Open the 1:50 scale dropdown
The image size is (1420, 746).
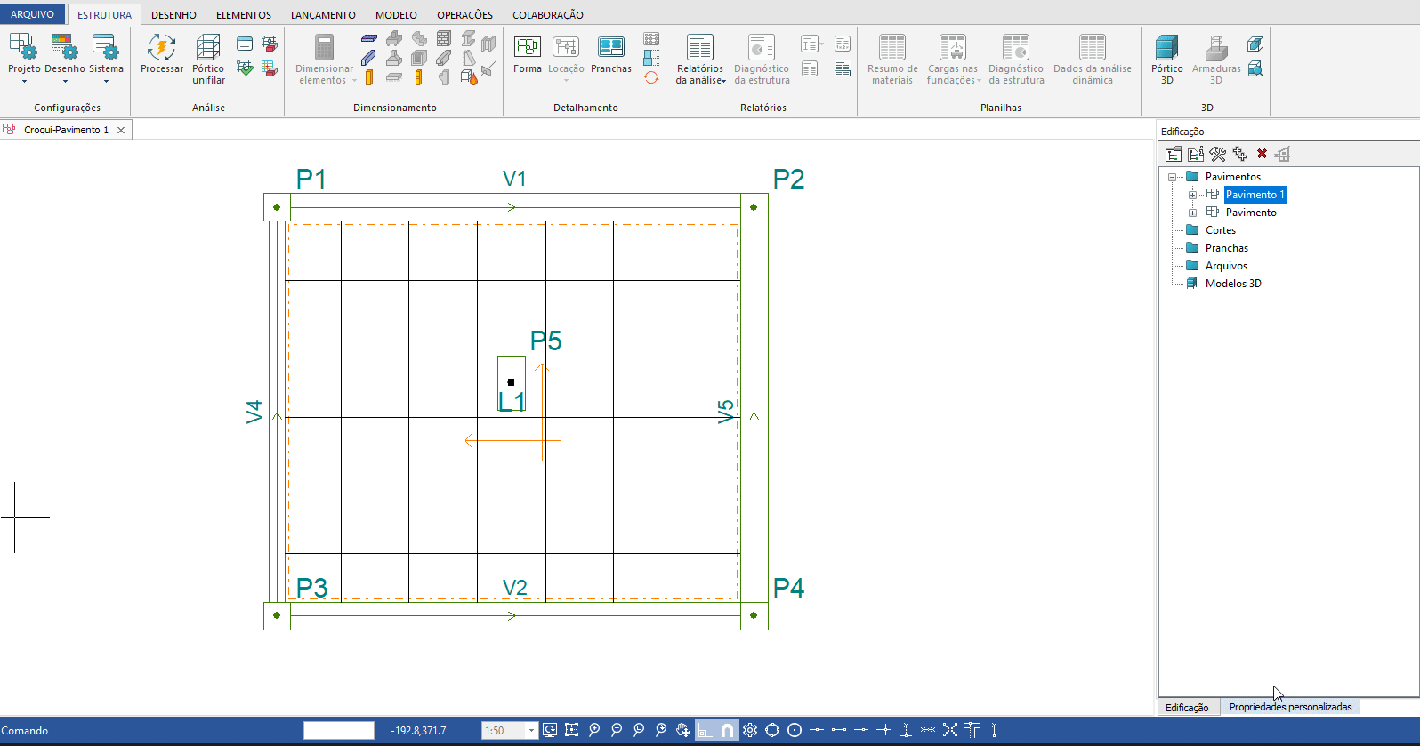coord(531,731)
